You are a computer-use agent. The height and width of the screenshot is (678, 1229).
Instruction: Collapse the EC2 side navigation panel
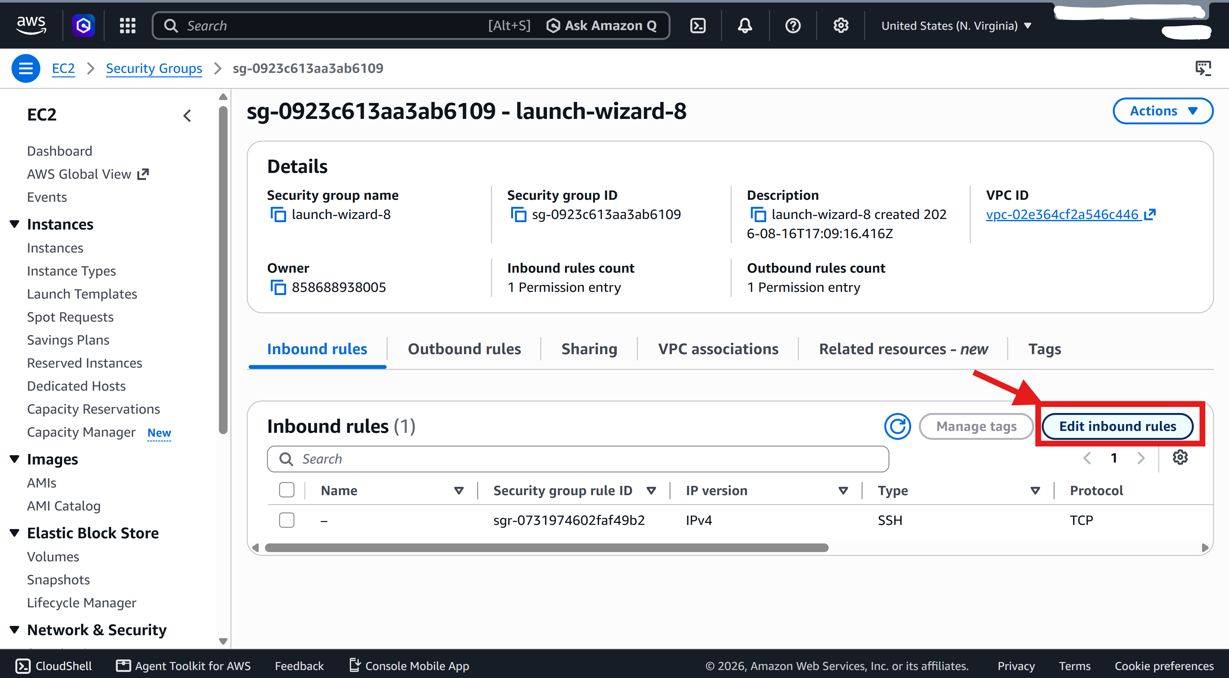coord(187,115)
